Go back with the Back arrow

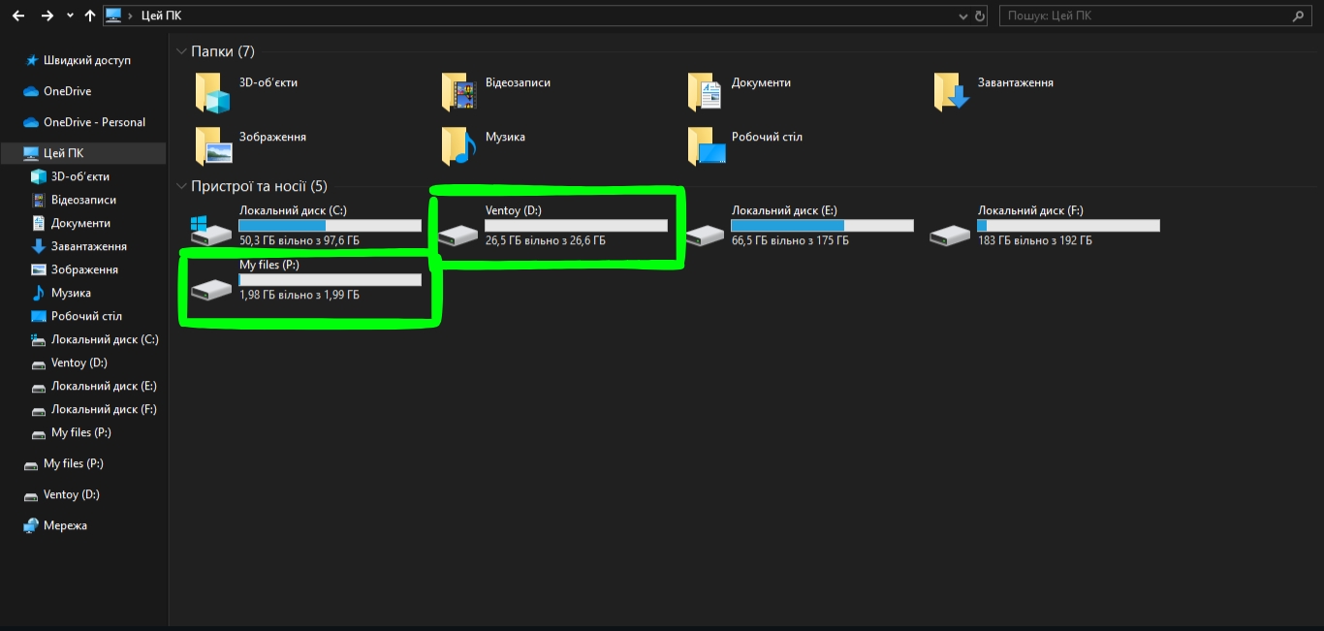click(17, 16)
